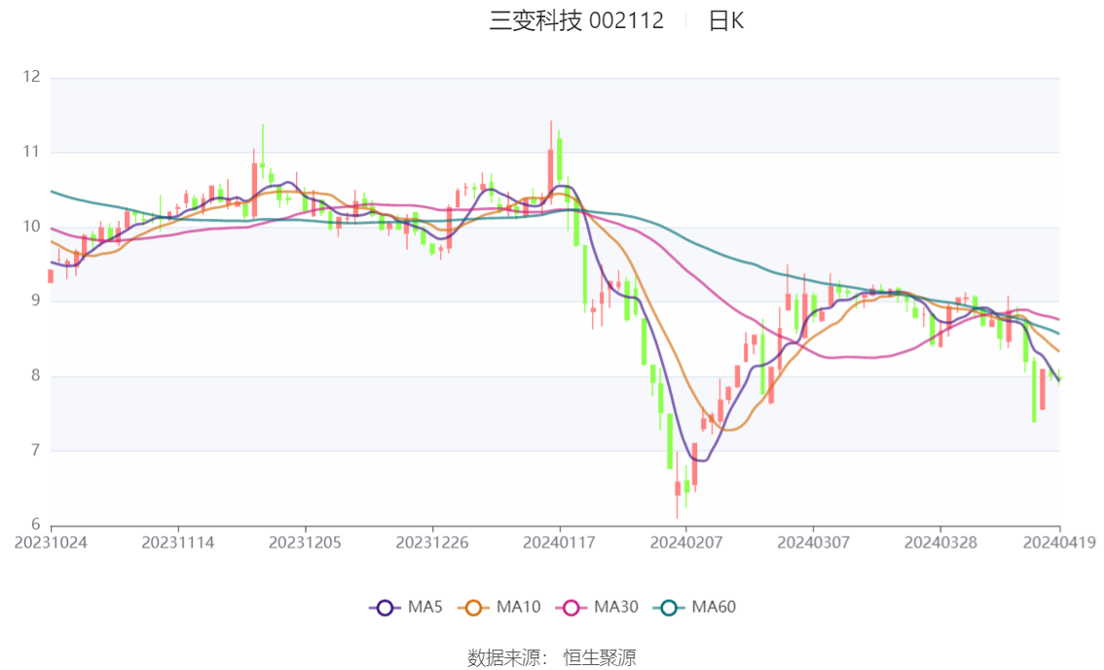Click the chart title 三变科技 002112
This screenshot has height=670, width=1104.
tap(576, 20)
